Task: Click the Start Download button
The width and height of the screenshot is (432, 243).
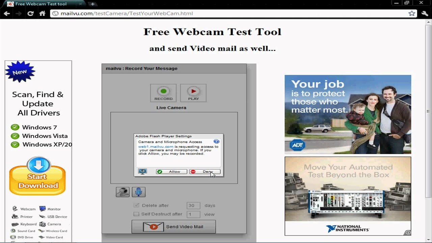Action: [x=37, y=176]
